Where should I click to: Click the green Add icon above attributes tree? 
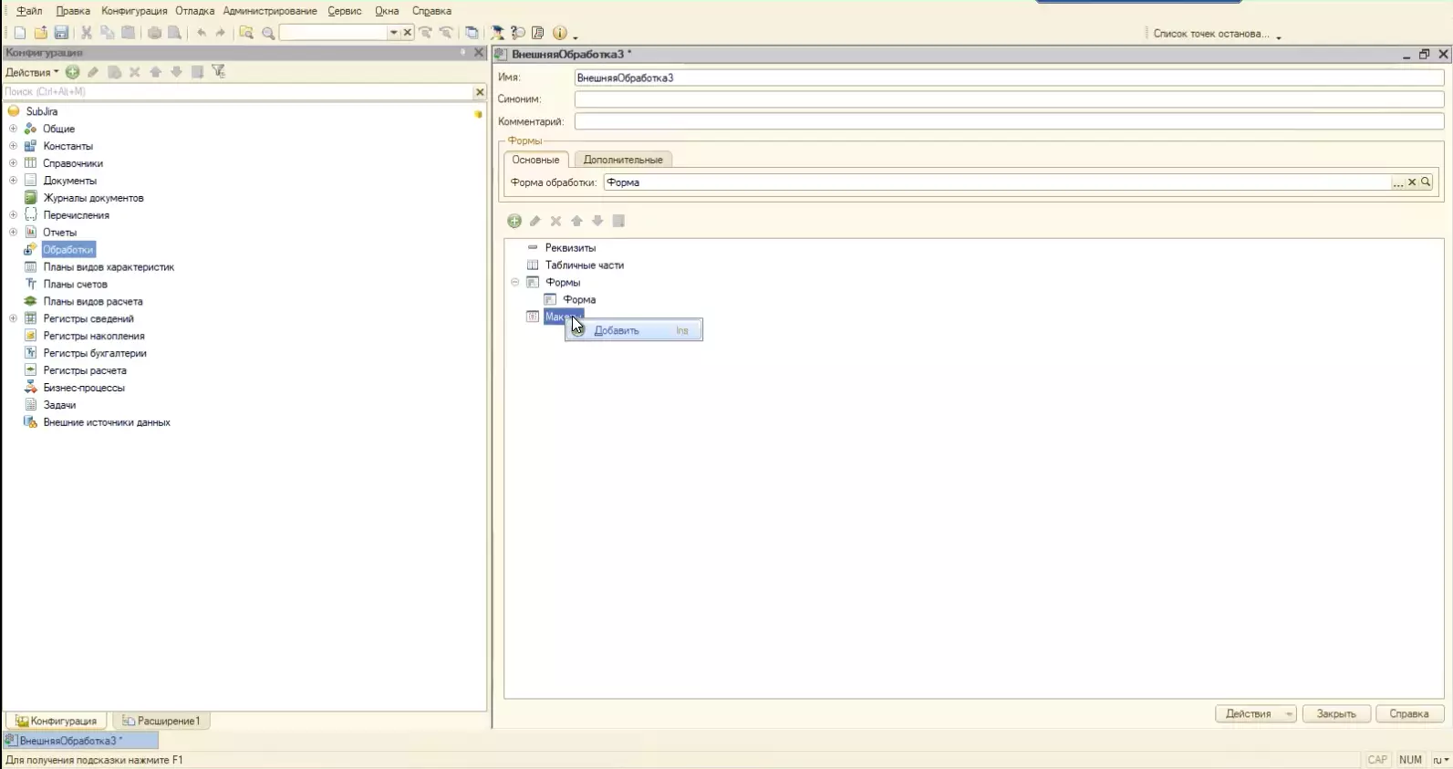point(514,221)
